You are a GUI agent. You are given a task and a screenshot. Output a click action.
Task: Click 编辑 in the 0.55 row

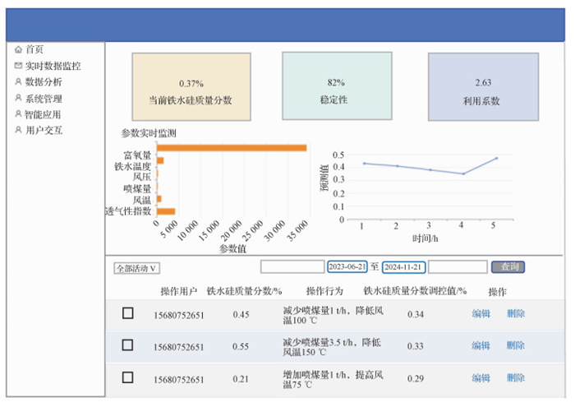481,346
